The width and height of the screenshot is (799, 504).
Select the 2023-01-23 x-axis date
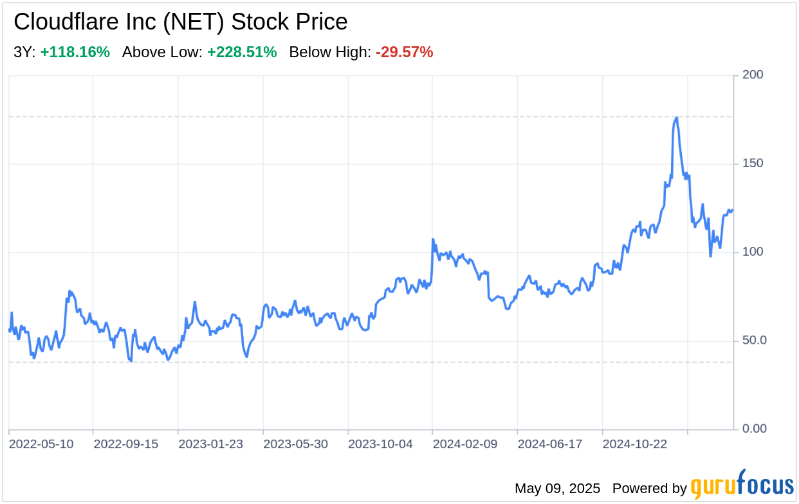211,444
